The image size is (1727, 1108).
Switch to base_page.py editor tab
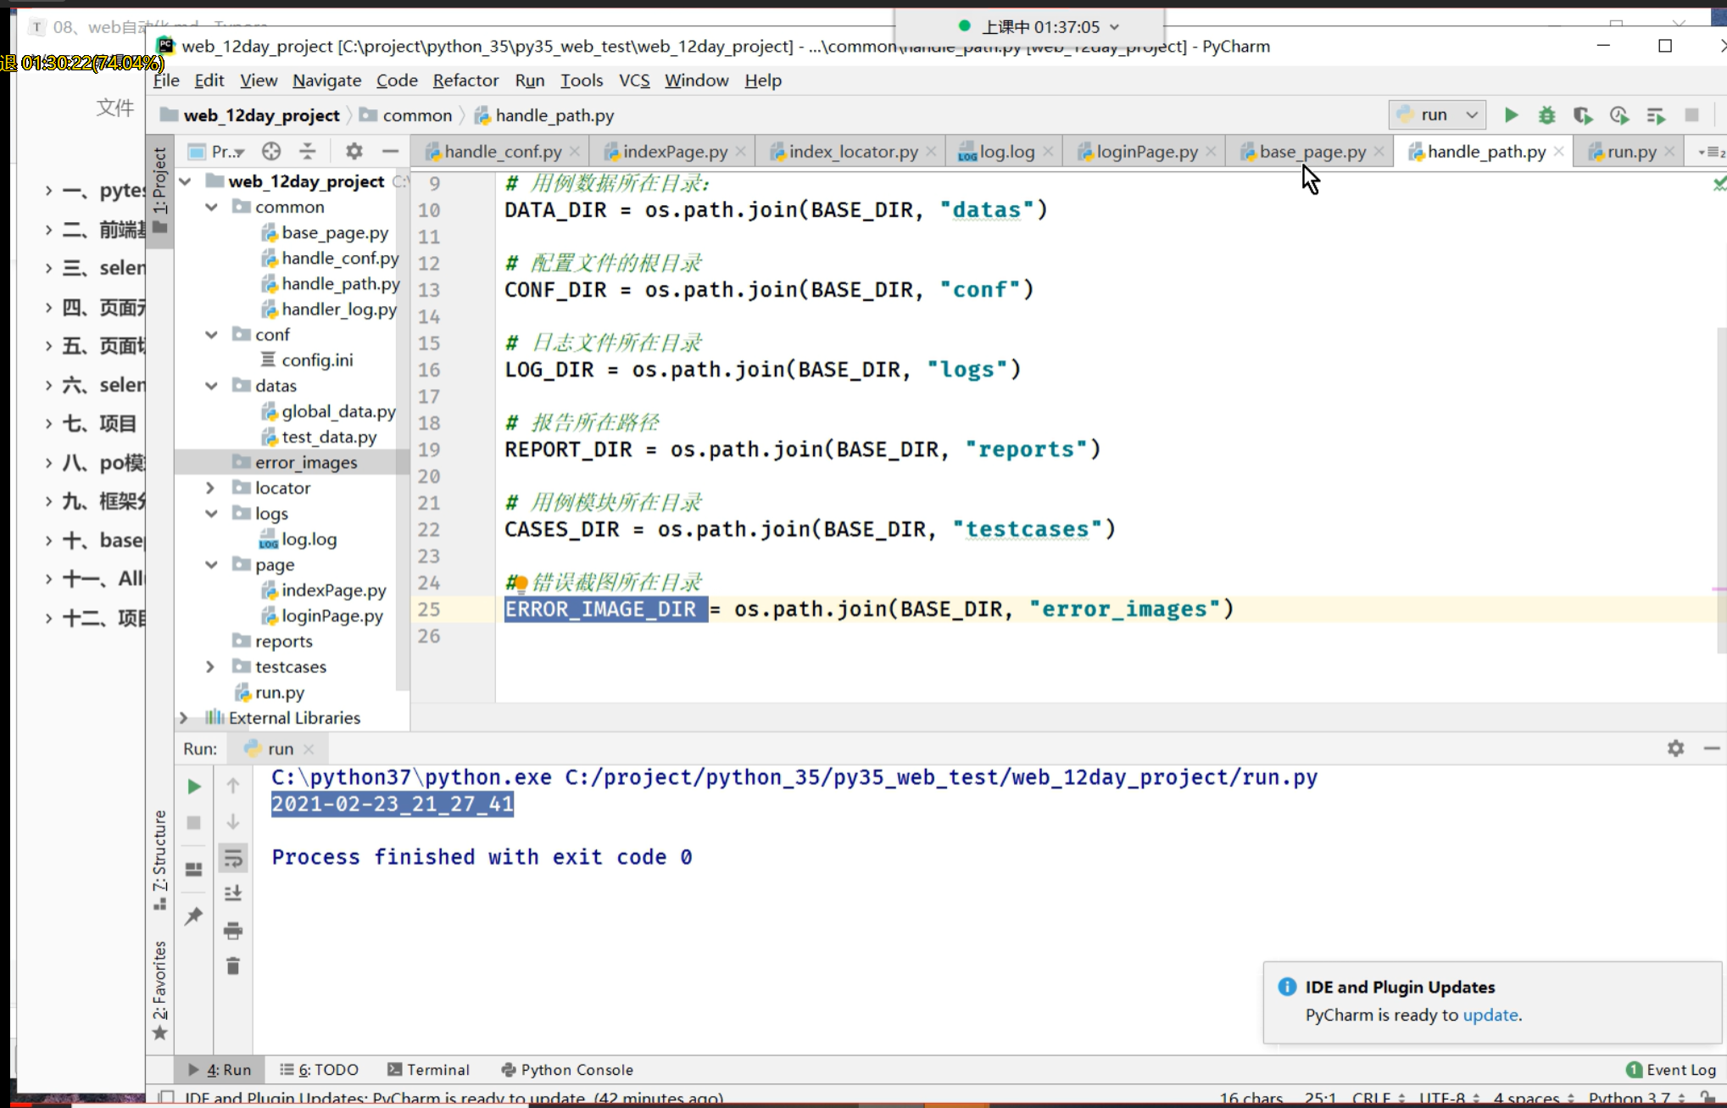pyautogui.click(x=1311, y=152)
